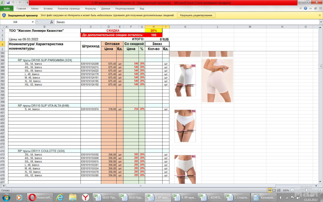The width and height of the screenshot is (323, 202).
Task: Switch to Normal view in status bar
Action: click(x=270, y=190)
